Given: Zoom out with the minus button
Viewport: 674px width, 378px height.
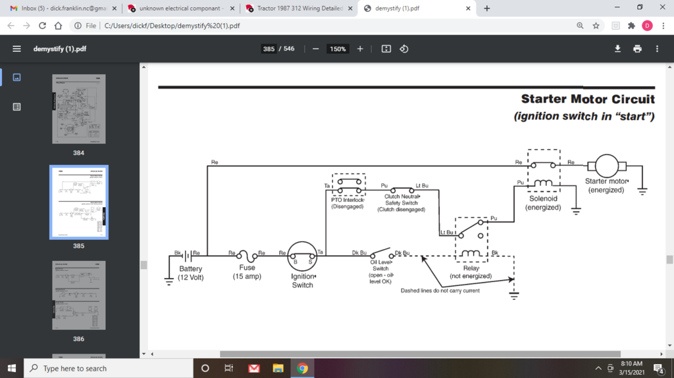Looking at the screenshot, I should click(x=316, y=49).
